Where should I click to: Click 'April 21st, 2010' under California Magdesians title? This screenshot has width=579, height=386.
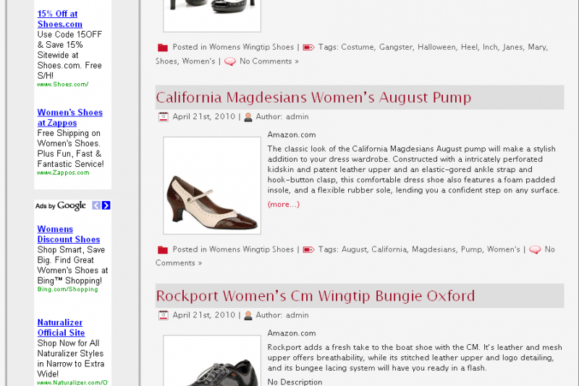coord(204,117)
